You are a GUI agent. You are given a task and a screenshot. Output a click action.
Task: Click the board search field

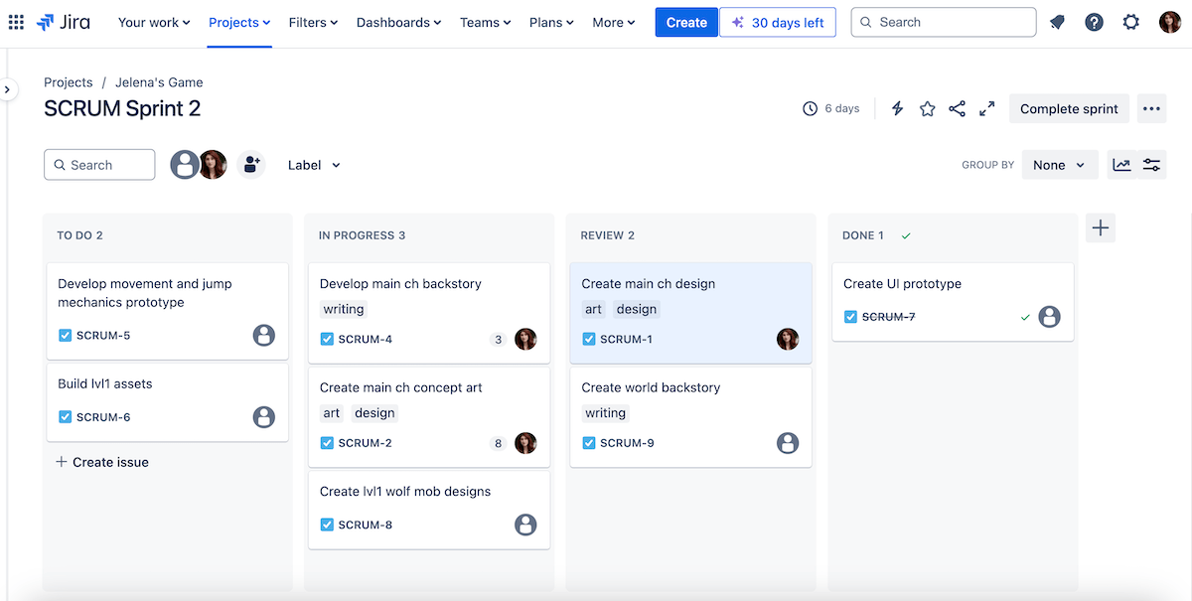(x=99, y=164)
